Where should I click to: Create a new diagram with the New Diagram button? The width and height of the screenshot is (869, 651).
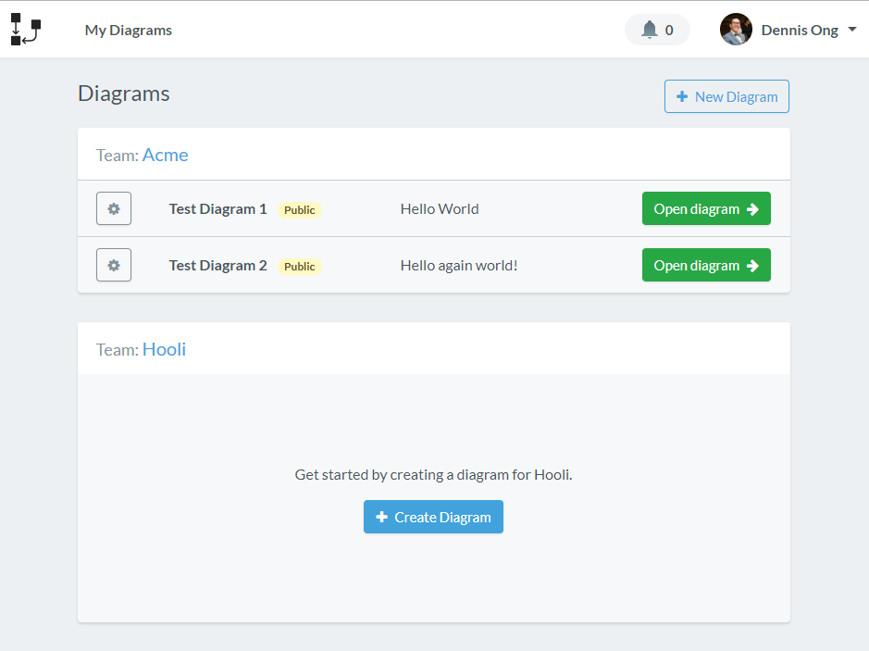tap(726, 96)
